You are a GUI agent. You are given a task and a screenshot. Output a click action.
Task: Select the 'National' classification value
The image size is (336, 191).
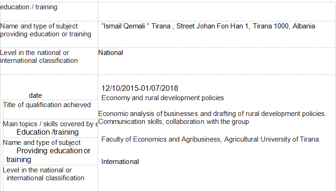coord(111,53)
